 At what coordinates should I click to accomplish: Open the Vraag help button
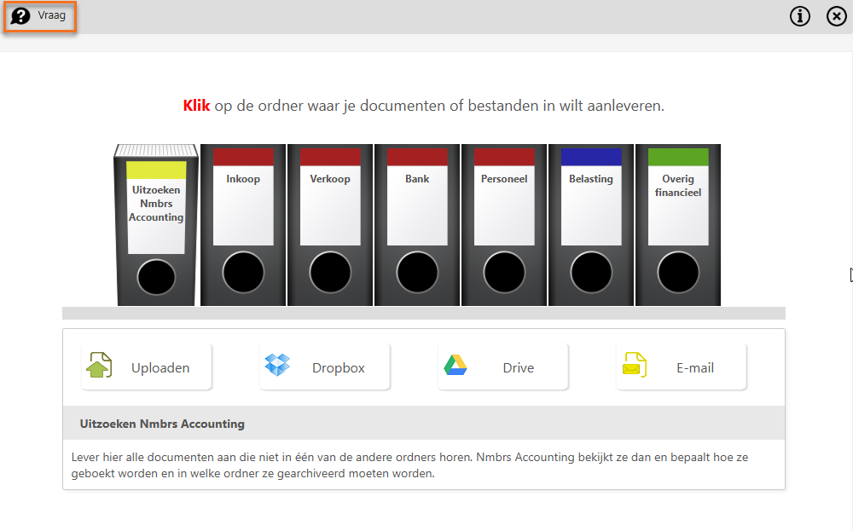[40, 16]
